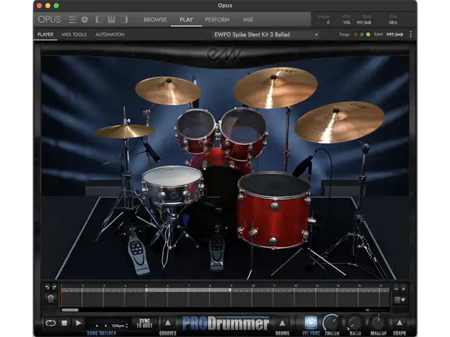The image size is (450, 337).
Task: Click the time signature numerator value
Action: tap(96, 326)
